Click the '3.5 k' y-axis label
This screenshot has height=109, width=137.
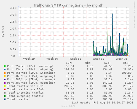(13, 8)
